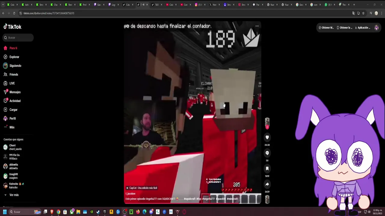Click the taskbar Buscar search box

coord(25,212)
